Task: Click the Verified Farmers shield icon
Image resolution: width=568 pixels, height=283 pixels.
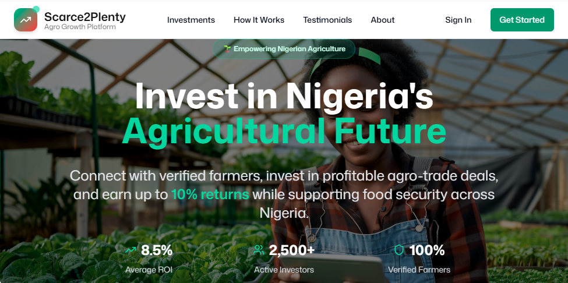Action: point(399,250)
